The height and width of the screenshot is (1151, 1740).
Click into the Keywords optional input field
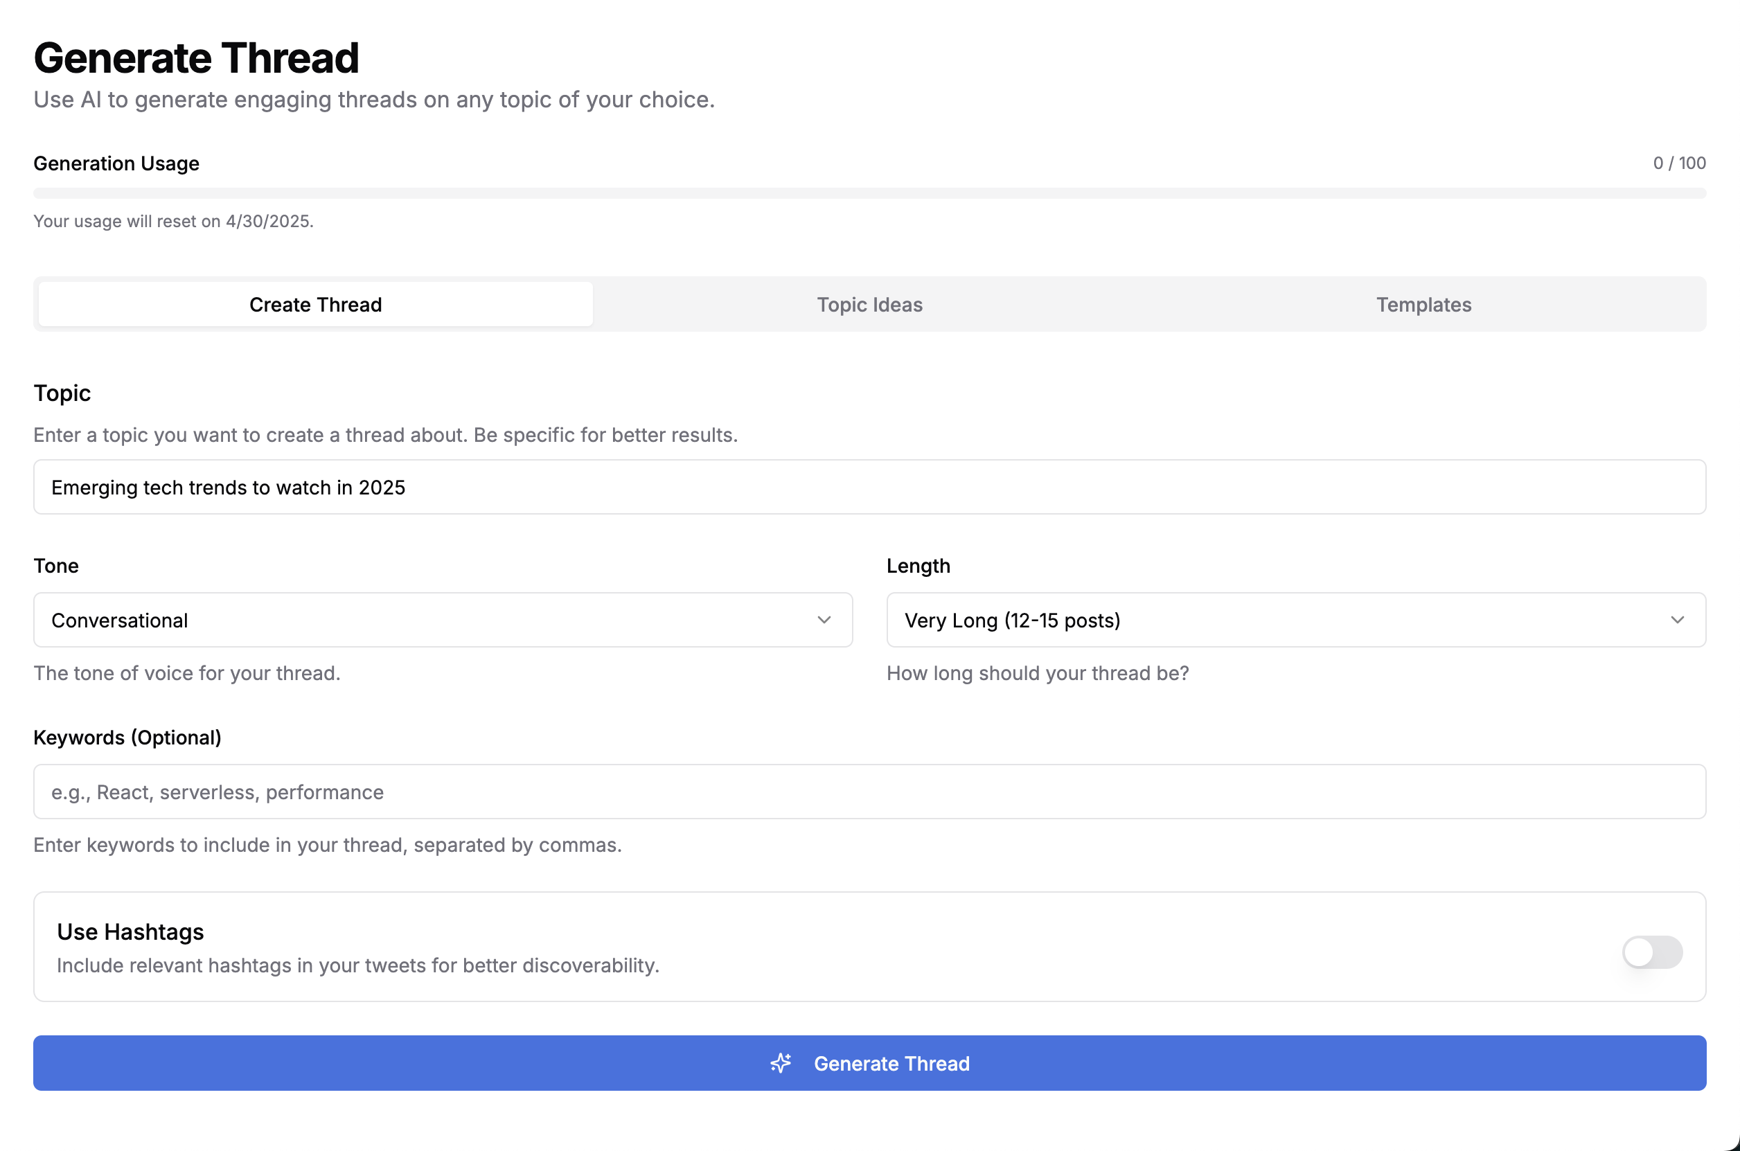(869, 792)
